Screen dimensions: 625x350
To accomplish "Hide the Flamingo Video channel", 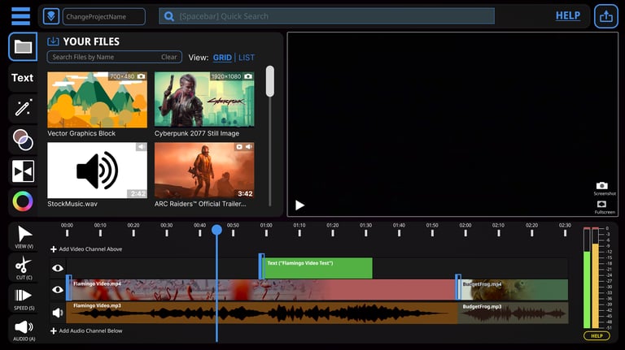I will tap(58, 289).
